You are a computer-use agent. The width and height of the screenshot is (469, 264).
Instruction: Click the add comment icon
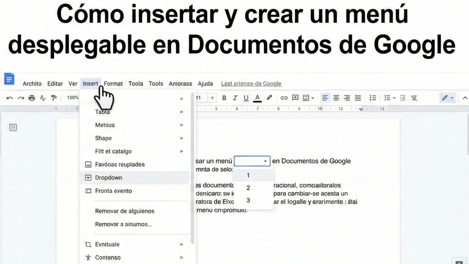295,98
